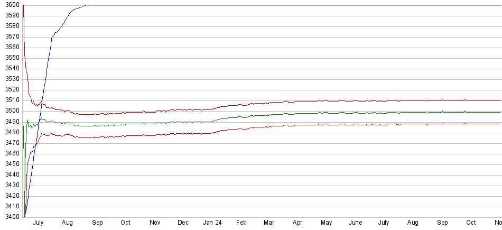The image size is (502, 230).
Task: Click the lower red line above Sep 2023
Action: tap(97, 137)
